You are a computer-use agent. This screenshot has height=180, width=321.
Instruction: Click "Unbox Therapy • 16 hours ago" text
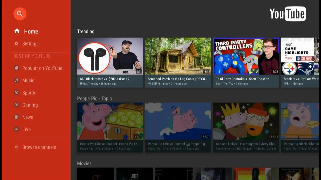98,84
